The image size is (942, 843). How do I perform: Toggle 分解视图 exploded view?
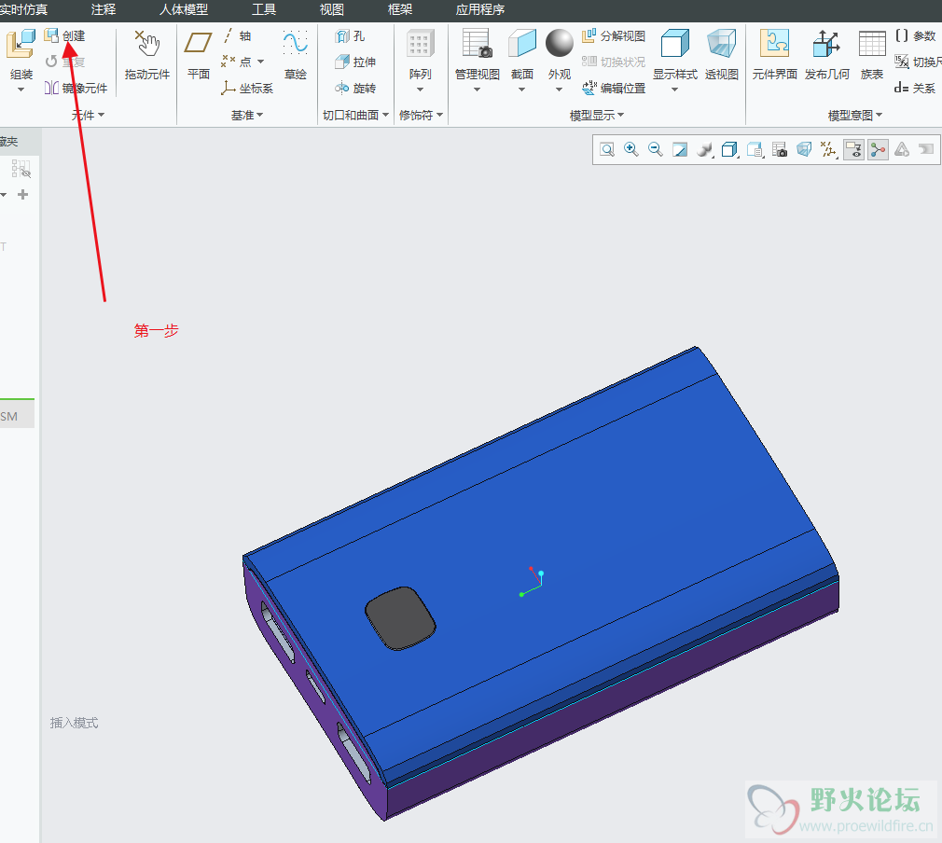tap(614, 36)
